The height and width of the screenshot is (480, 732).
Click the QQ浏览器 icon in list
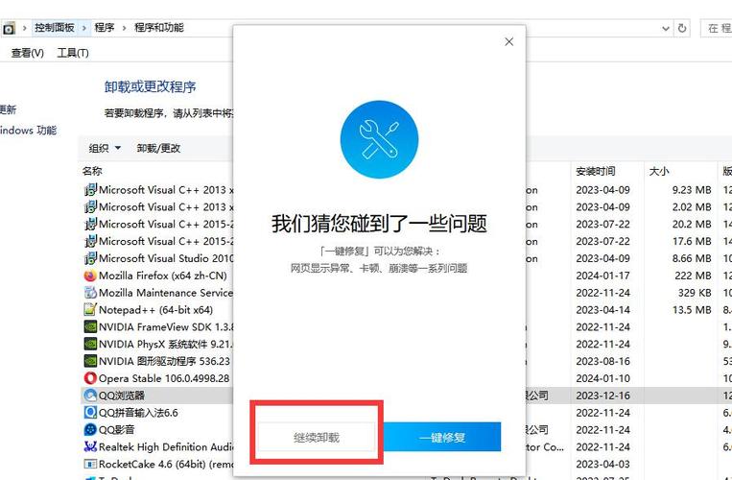90,396
